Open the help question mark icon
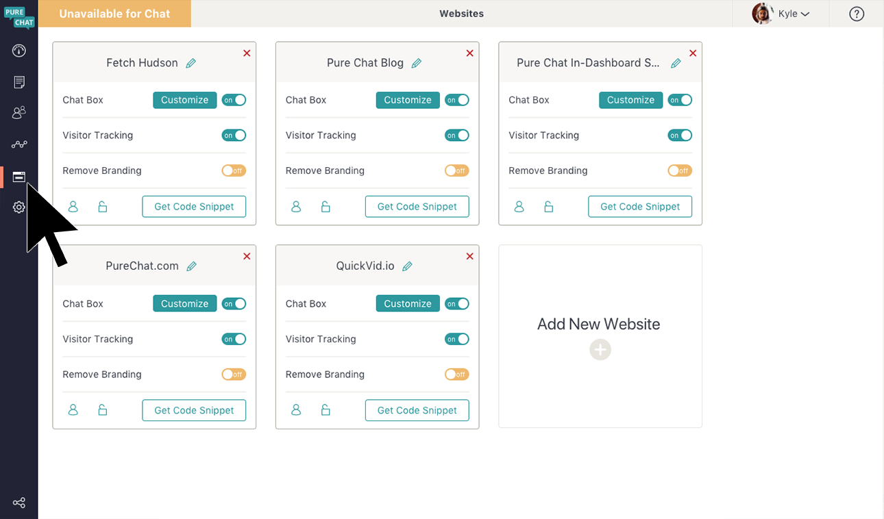This screenshot has width=884, height=519. point(857,14)
